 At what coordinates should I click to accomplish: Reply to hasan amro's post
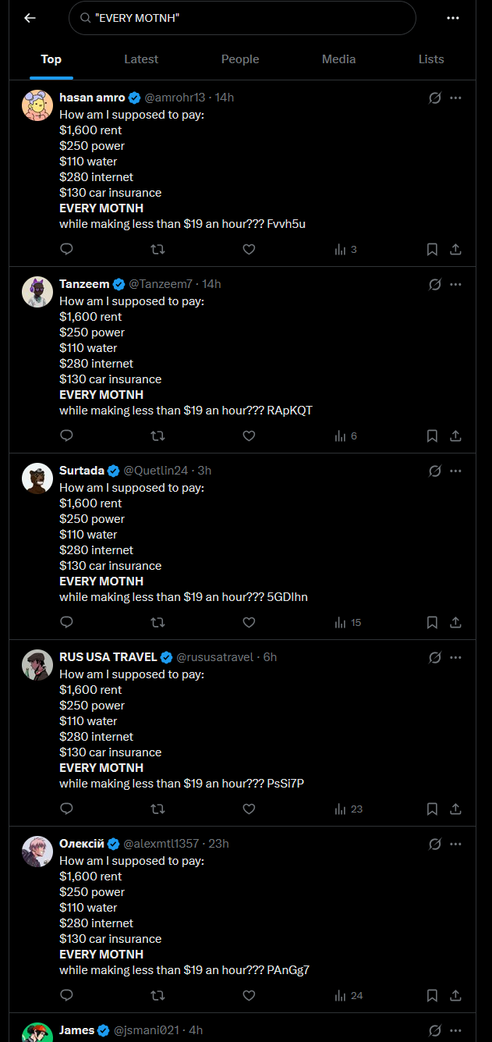(x=67, y=250)
